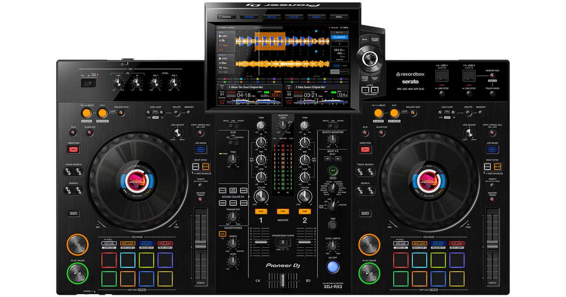Activate the DUB ECHO Sound Color FX button
The height and width of the screenshot is (297, 566).
click(x=233, y=190)
